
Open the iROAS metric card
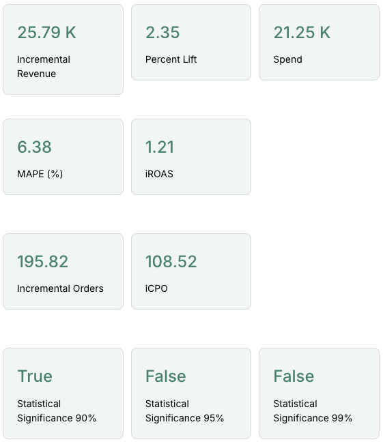coord(191,157)
